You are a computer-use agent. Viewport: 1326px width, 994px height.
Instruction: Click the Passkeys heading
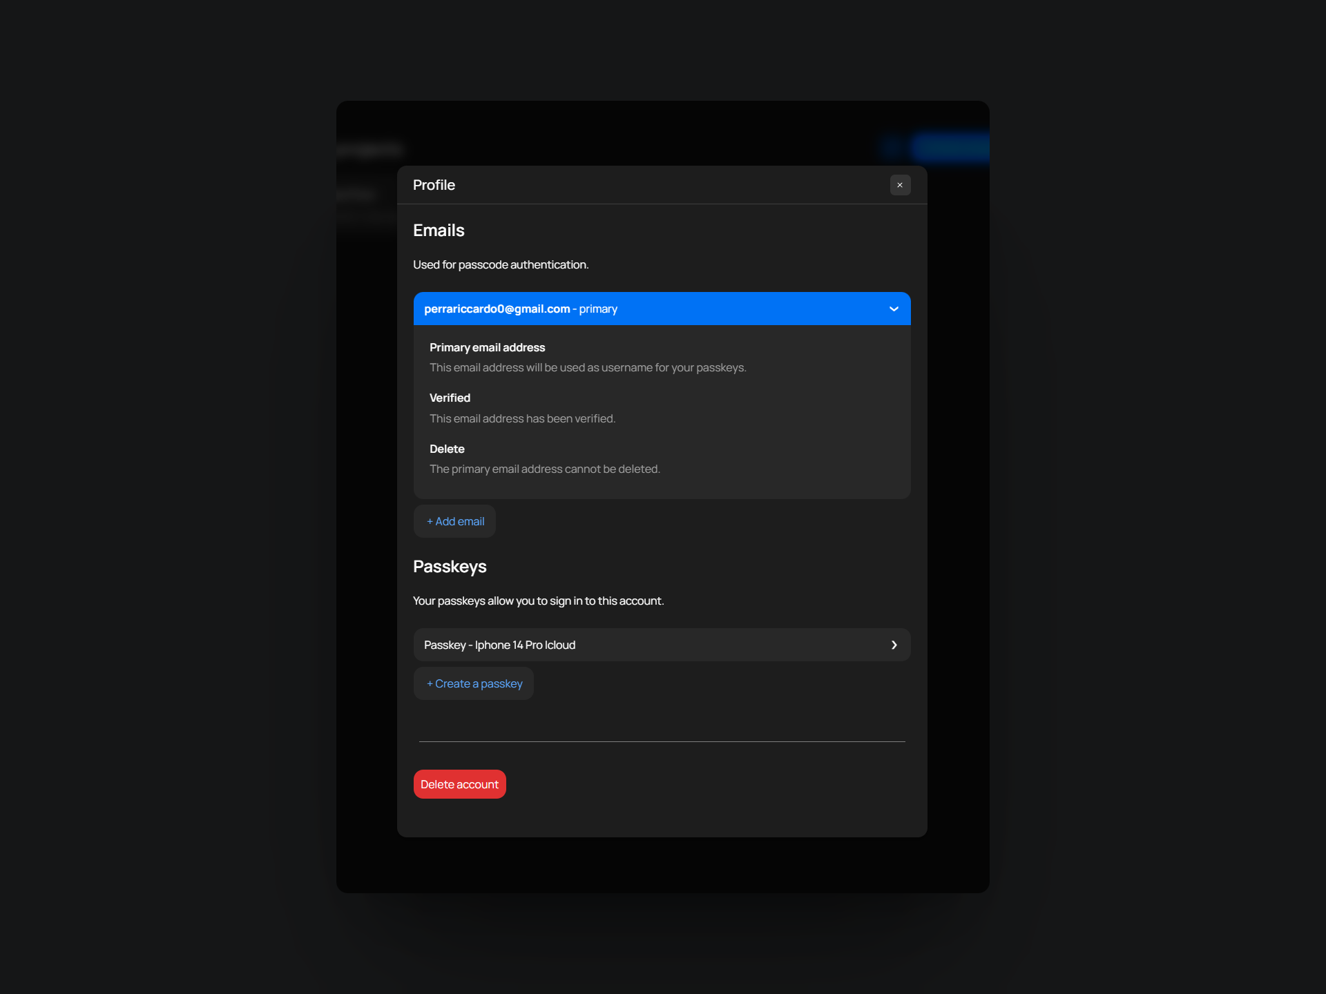(450, 567)
